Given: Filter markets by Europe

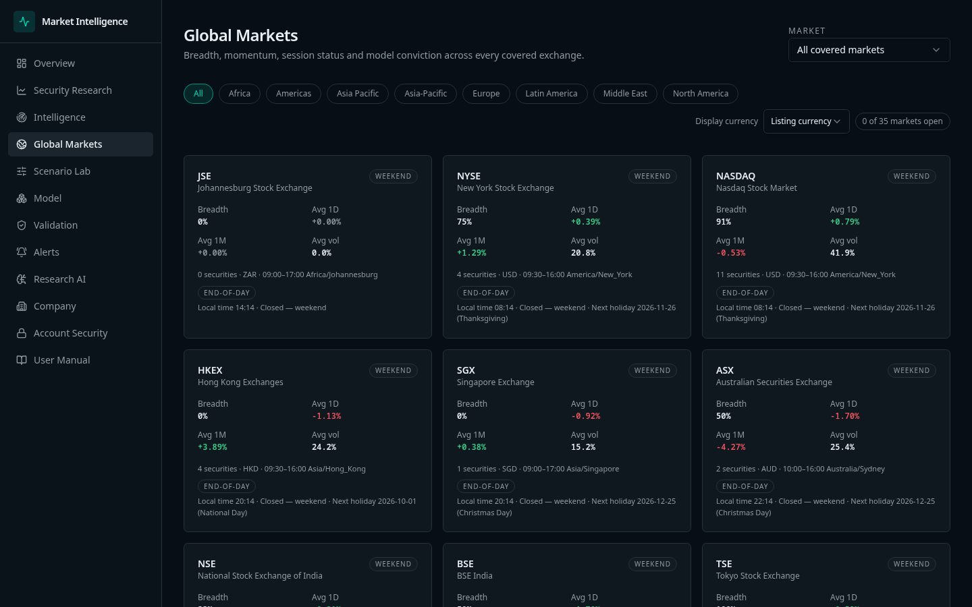Looking at the screenshot, I should (x=486, y=94).
